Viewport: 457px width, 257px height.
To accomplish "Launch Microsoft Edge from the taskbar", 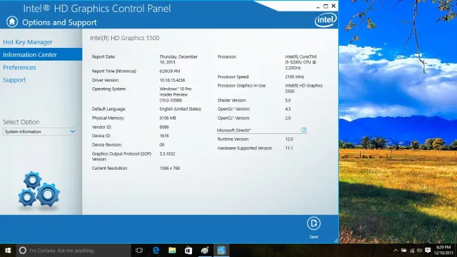I will click(x=156, y=250).
